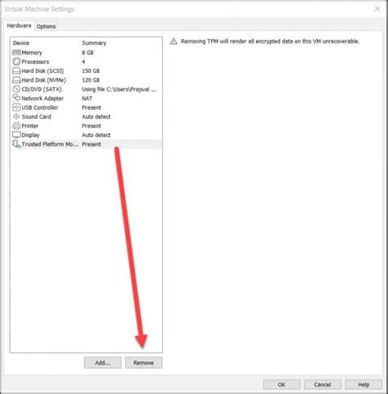
Task: Remove the selected device
Action: [144, 363]
